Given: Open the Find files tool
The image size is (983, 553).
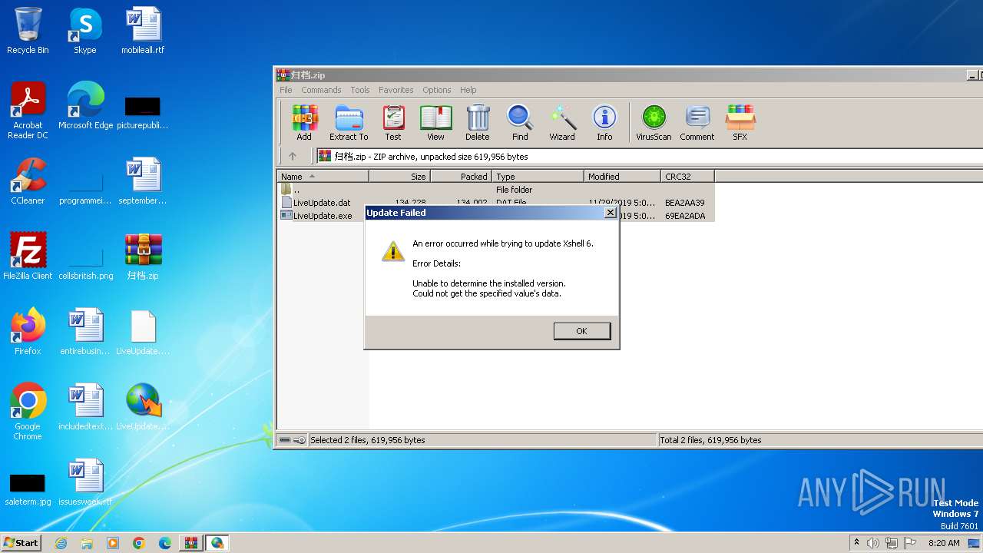Looking at the screenshot, I should (520, 123).
